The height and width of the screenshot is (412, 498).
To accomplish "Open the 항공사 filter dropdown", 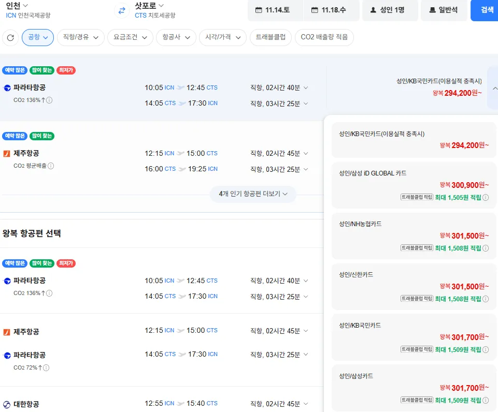I will pos(176,37).
